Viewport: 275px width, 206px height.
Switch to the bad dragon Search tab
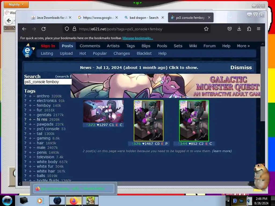pos(144,17)
